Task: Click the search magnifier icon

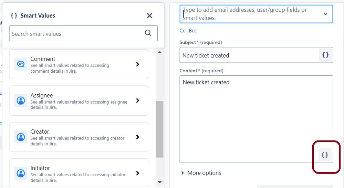Action: 148,33
